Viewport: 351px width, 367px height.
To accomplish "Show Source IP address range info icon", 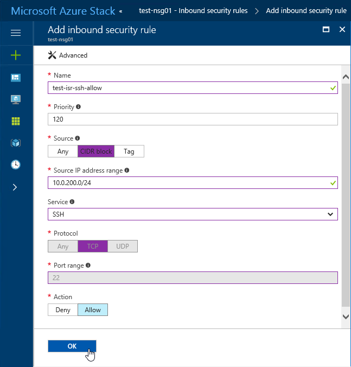I will coord(127,170).
